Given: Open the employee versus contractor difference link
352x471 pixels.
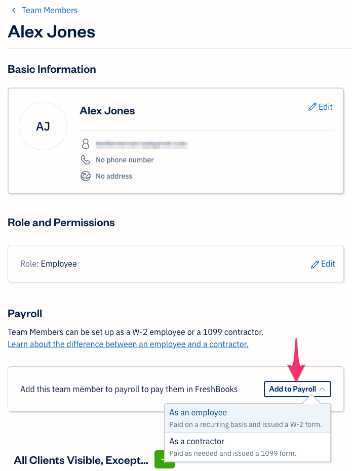Looking at the screenshot, I should pyautogui.click(x=128, y=344).
